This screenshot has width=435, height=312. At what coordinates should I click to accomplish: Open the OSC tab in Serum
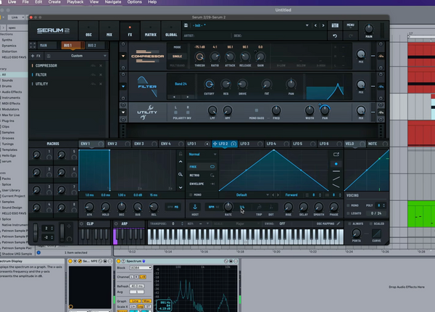[x=88, y=30]
